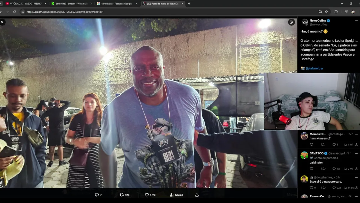
Task: Like dg's comment with 272 likes
Action: coord(337,188)
